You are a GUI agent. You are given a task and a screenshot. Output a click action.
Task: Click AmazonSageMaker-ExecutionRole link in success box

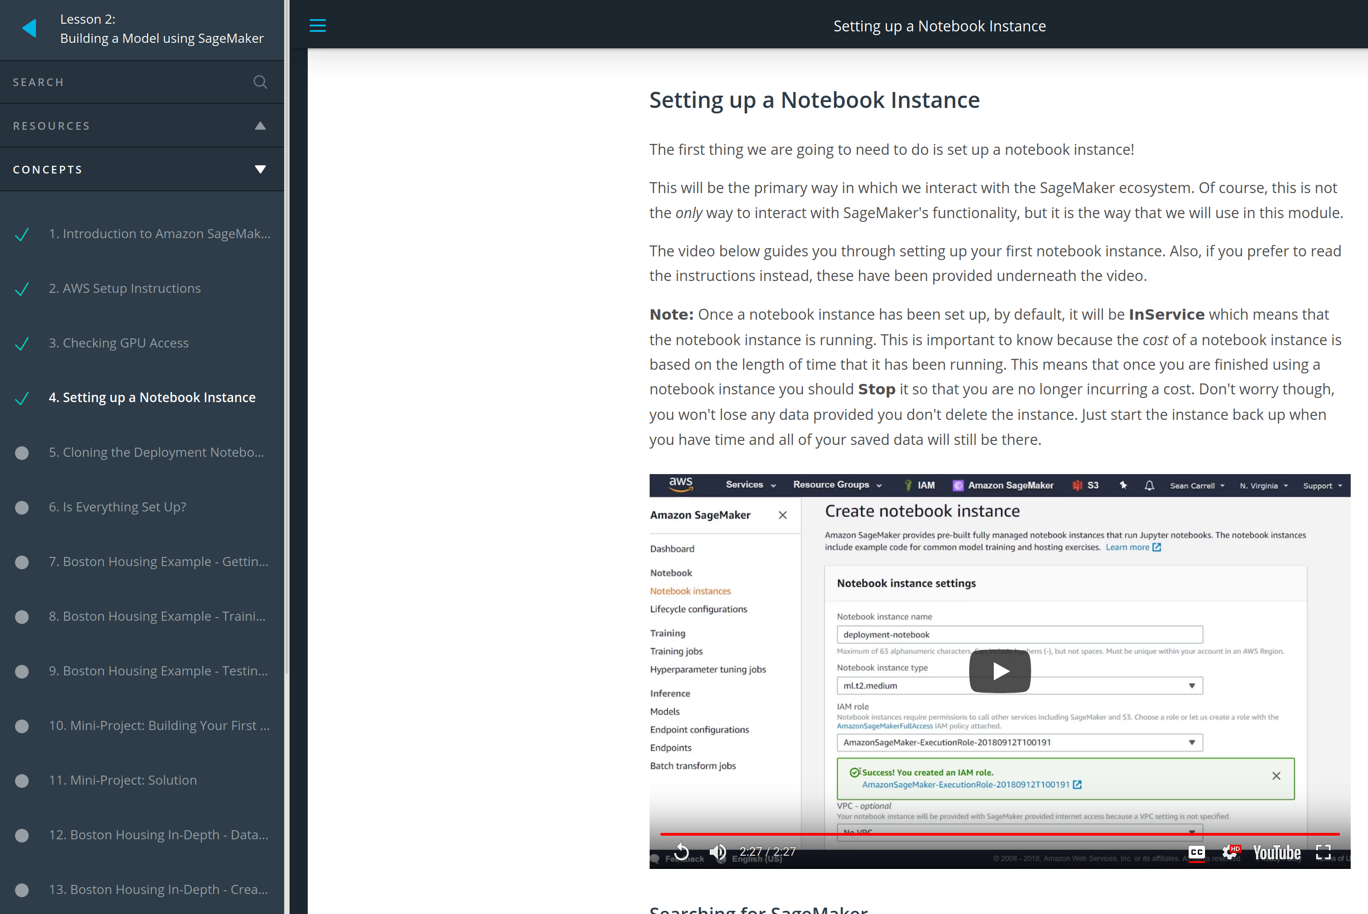(971, 785)
